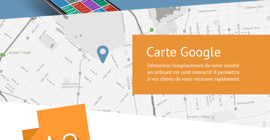
Task: Click the E 19th St street label
Action: click(197, 104)
